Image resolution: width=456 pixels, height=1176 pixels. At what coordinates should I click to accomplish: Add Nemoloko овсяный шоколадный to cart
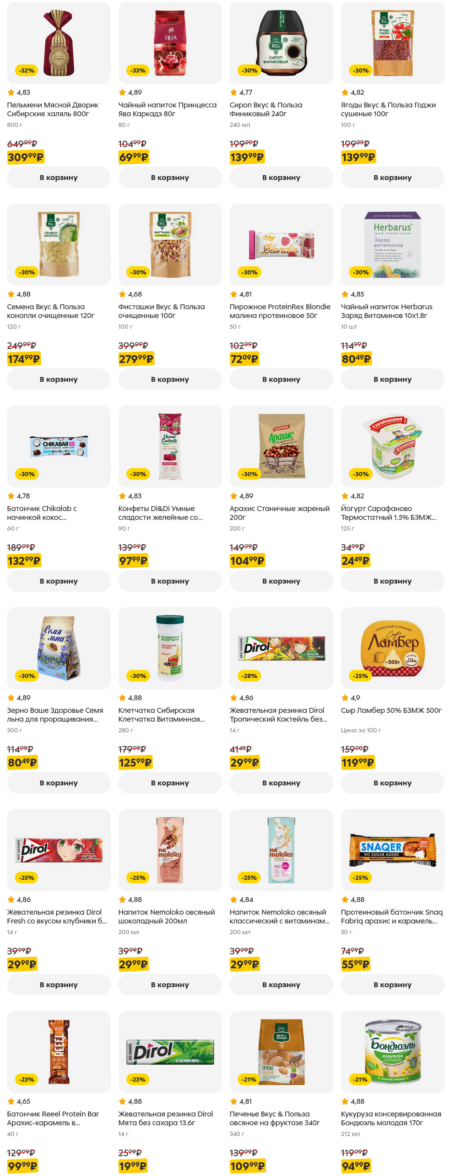coord(170,984)
